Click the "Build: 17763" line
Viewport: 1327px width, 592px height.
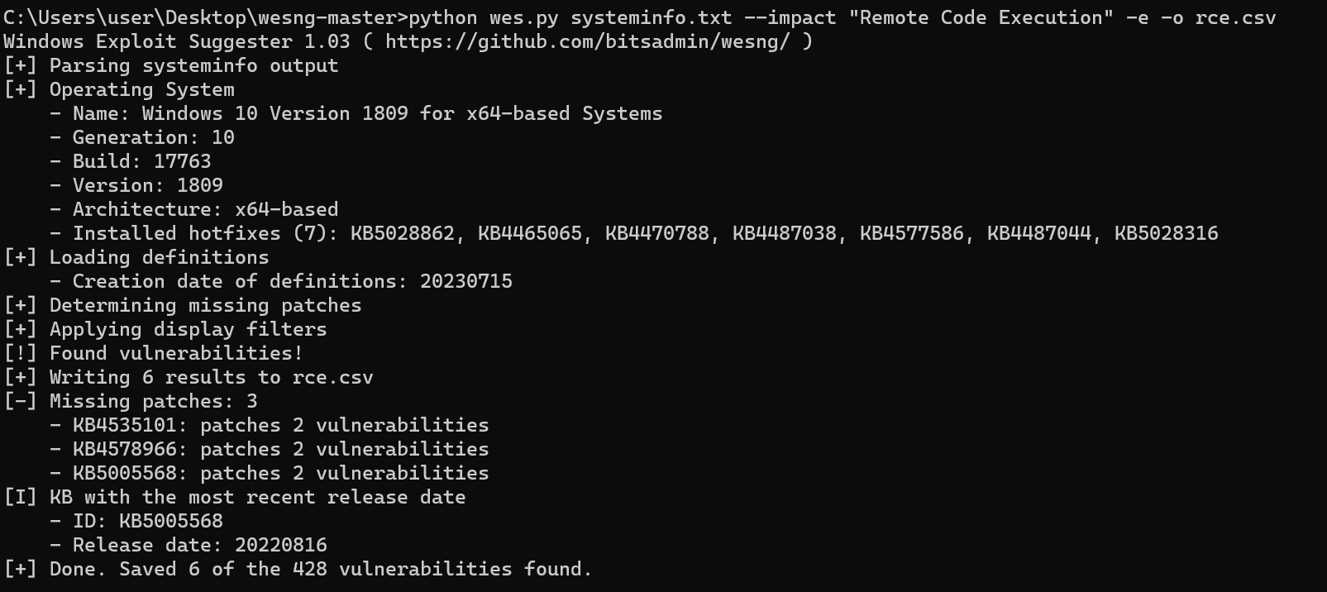[142, 161]
